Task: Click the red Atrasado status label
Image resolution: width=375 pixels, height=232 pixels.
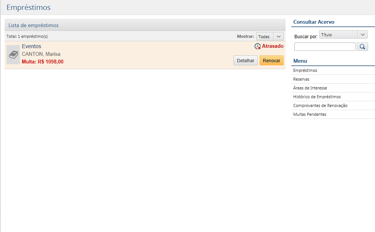Action: (273, 46)
